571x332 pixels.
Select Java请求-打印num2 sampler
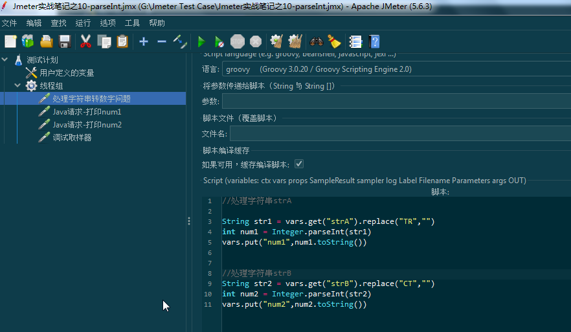87,125
